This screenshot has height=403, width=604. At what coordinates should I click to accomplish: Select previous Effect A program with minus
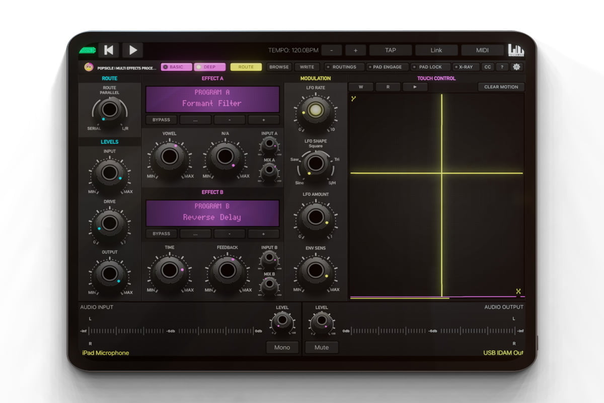(230, 120)
